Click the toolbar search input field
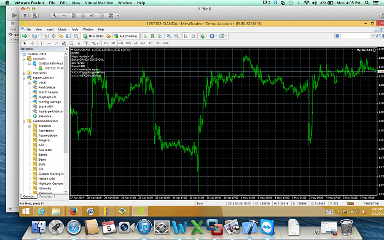Screen dimensions: 384x240 coord(356,36)
